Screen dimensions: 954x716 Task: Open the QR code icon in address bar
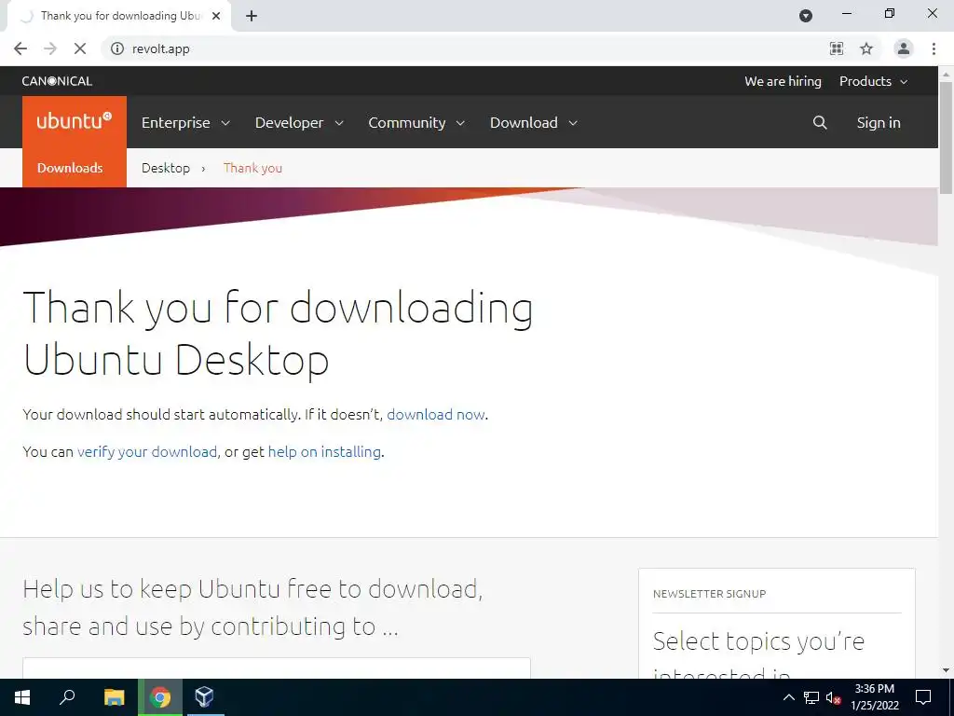coord(837,48)
